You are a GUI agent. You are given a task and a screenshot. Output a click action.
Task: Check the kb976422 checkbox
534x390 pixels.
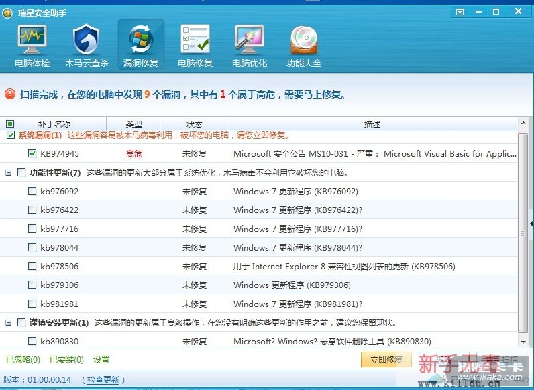(32, 210)
